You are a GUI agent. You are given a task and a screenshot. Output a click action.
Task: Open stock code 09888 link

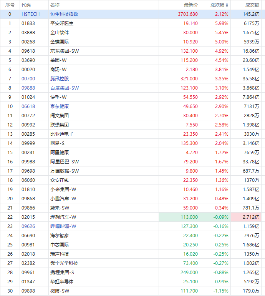(x=28, y=88)
